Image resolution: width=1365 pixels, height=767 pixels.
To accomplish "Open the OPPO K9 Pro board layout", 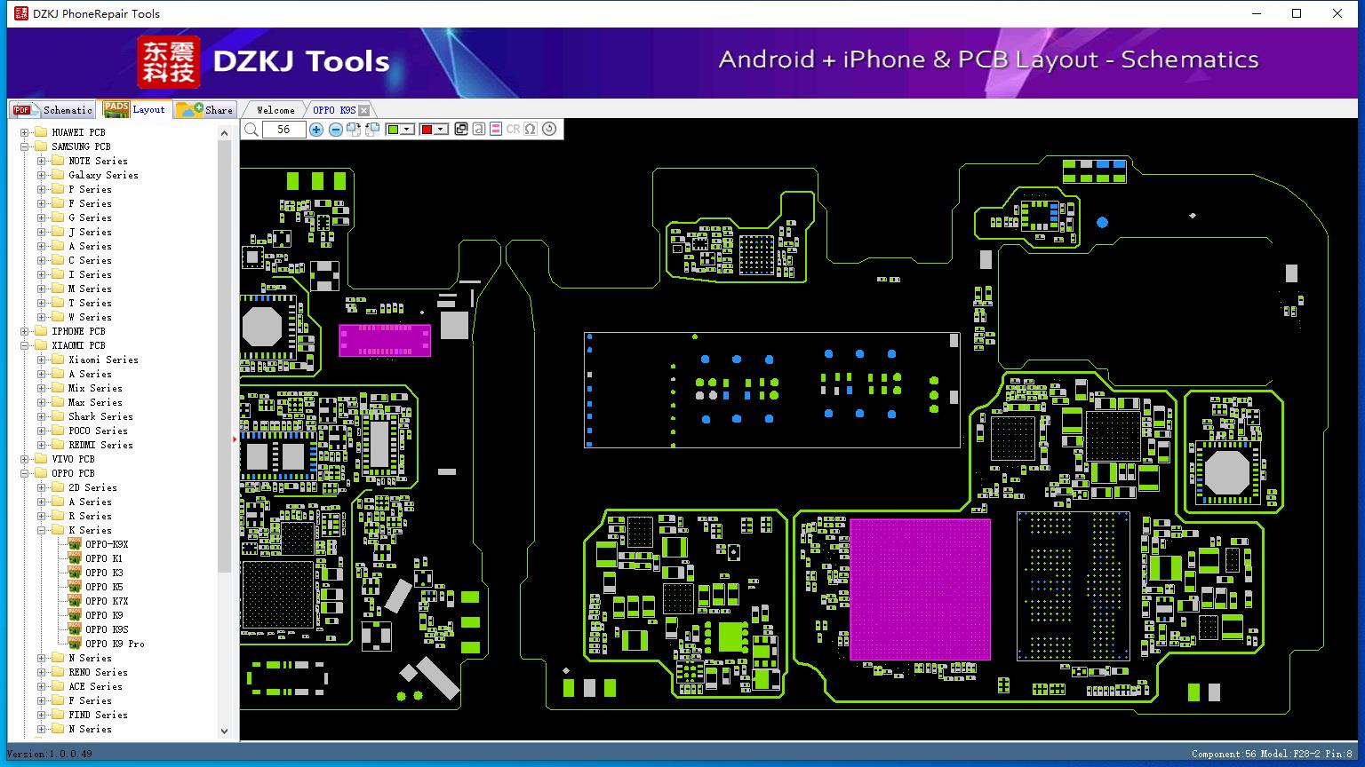I will tap(115, 644).
